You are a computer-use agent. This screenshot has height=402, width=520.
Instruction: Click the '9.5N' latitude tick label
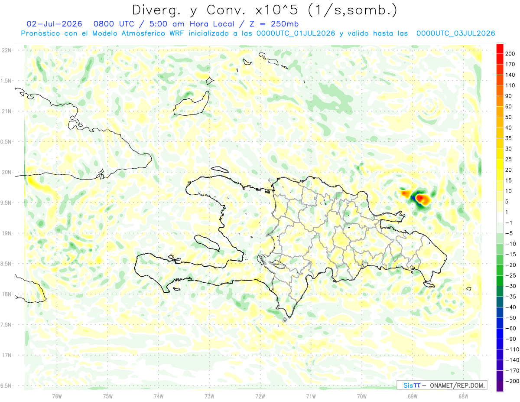tap(6, 203)
